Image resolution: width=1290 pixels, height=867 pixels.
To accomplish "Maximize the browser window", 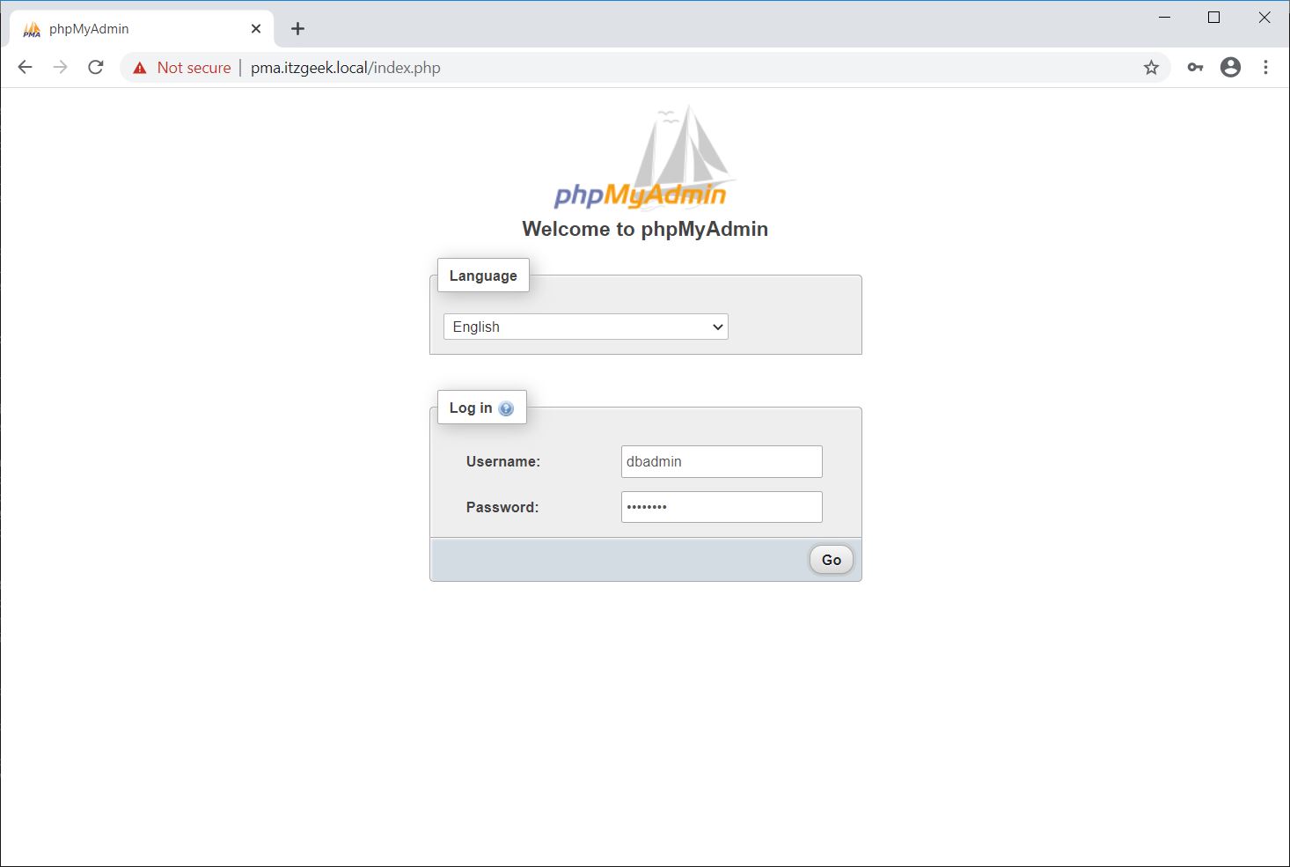I will [x=1213, y=18].
